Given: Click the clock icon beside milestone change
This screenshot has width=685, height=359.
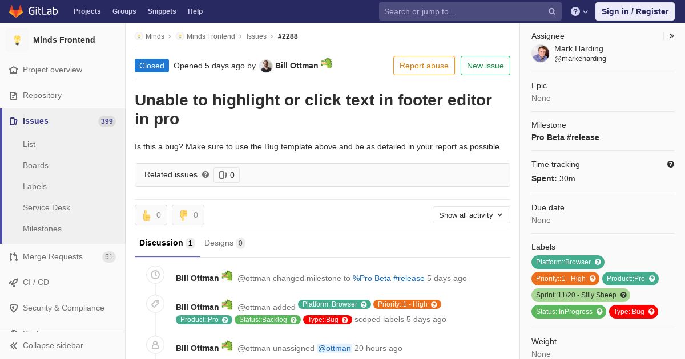Looking at the screenshot, I should click(x=155, y=275).
